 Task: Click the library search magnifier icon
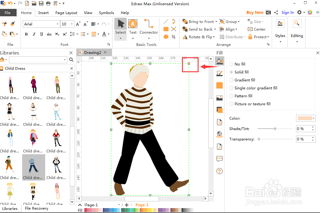pyautogui.click(x=71, y=60)
